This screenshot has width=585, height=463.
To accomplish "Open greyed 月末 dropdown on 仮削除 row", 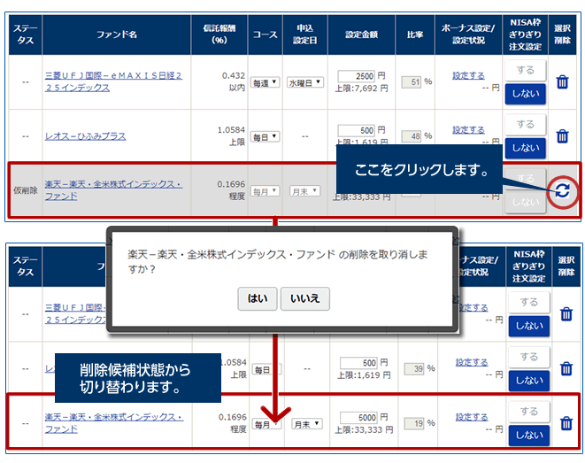I will tap(304, 191).
